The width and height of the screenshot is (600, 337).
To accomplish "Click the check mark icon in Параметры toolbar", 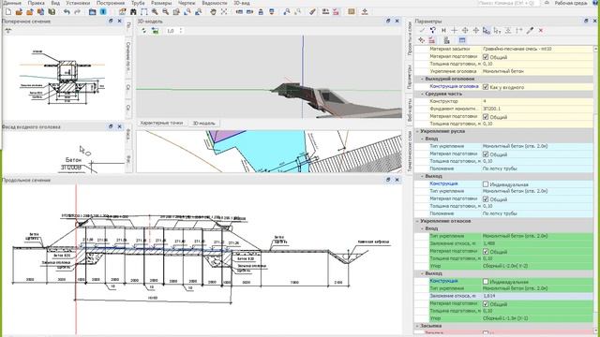I will point(422,30).
